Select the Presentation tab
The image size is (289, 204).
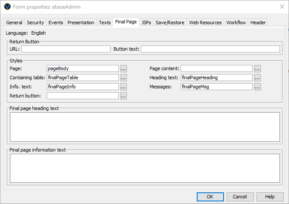click(81, 23)
